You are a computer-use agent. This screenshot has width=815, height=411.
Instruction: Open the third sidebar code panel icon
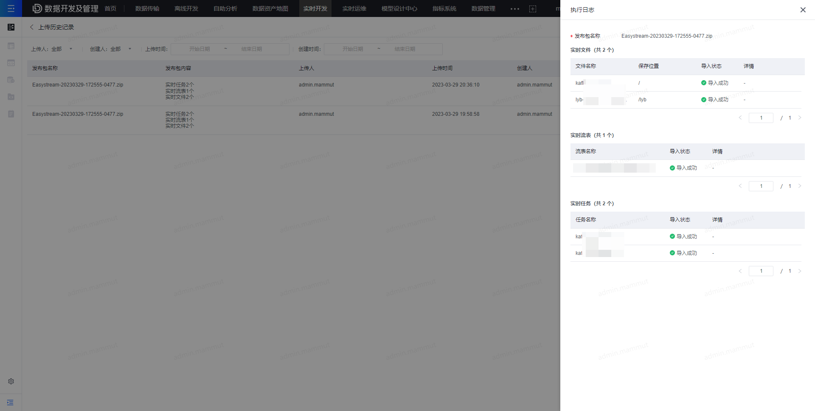point(11,63)
